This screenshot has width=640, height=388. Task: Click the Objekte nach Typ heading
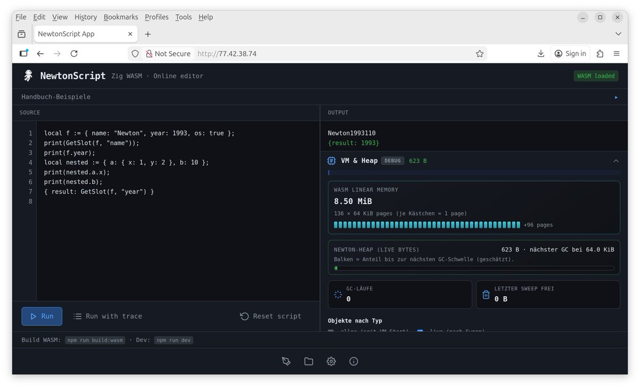coord(355,321)
